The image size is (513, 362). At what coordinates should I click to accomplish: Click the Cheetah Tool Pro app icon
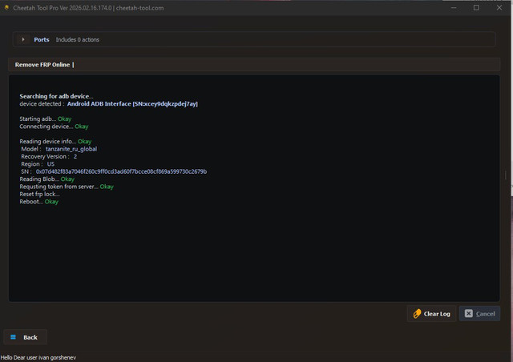pyautogui.click(x=7, y=7)
